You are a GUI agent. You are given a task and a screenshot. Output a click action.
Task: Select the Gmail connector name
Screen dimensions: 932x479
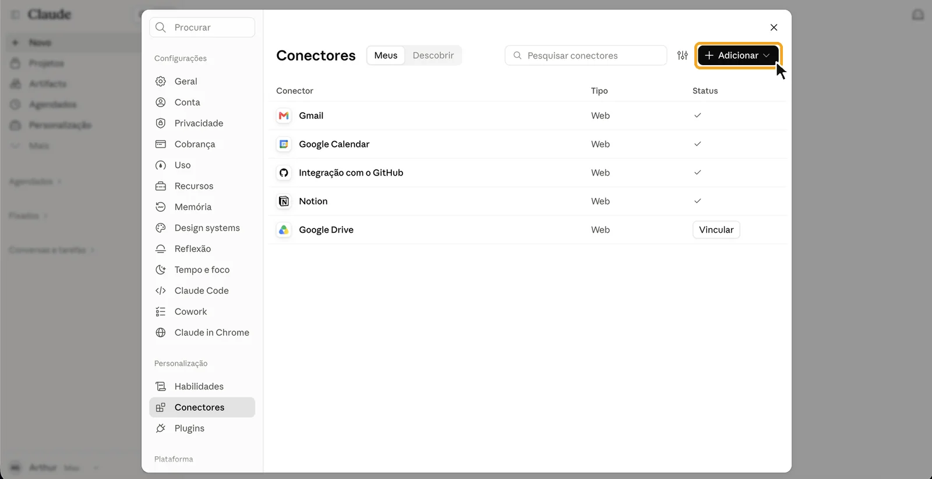pyautogui.click(x=311, y=116)
